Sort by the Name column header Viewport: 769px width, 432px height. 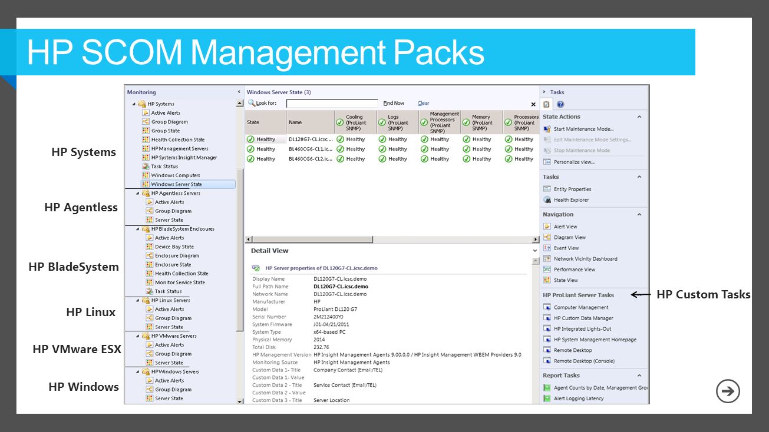point(311,122)
